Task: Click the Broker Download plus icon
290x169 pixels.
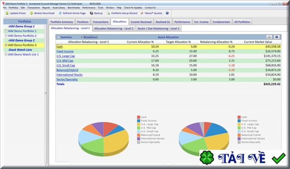Action: [32, 13]
